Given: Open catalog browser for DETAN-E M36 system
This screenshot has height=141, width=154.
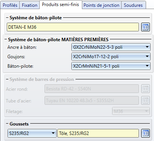Looking at the screenshot, I should 145,27.
